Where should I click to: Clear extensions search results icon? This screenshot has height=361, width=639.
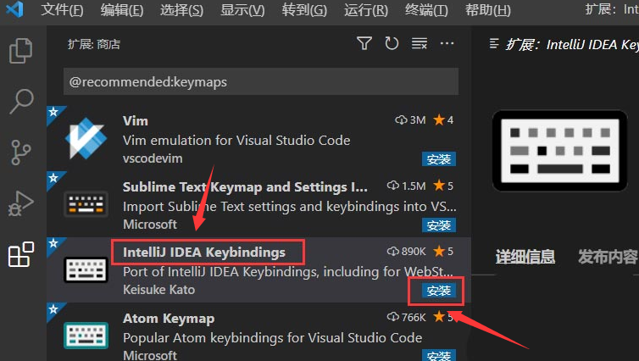[x=419, y=43]
